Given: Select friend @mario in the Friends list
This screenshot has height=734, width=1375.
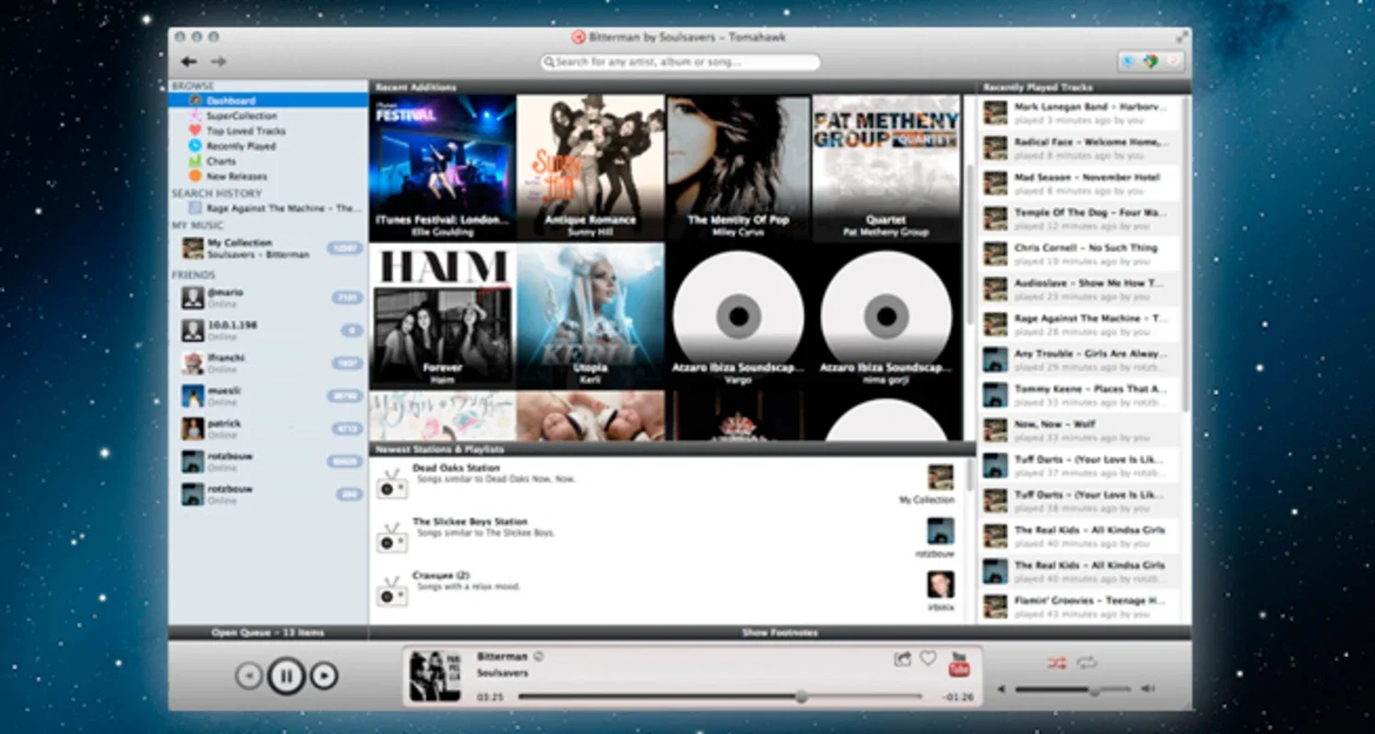Looking at the screenshot, I should click(268, 297).
